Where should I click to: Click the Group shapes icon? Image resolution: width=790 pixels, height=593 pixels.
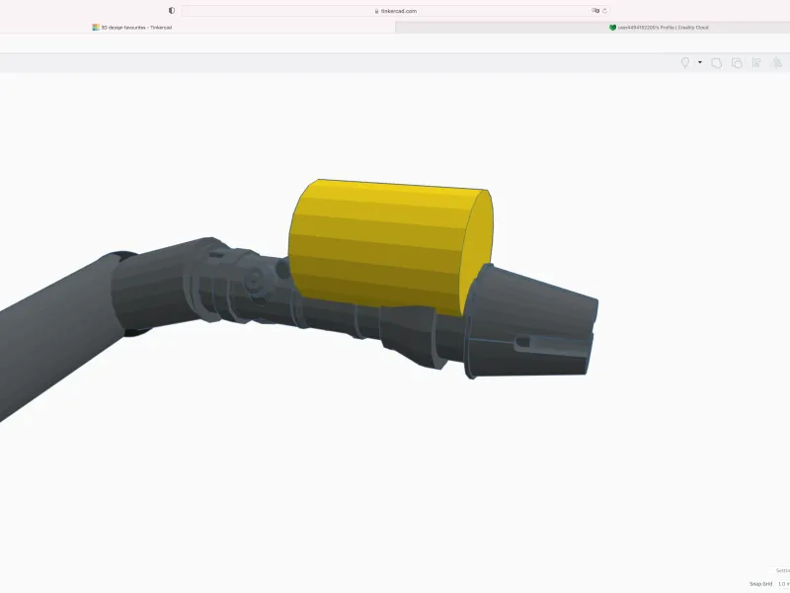[x=717, y=63]
